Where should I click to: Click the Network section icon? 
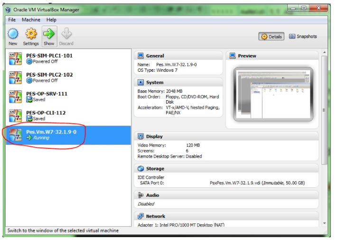pyautogui.click(x=141, y=216)
